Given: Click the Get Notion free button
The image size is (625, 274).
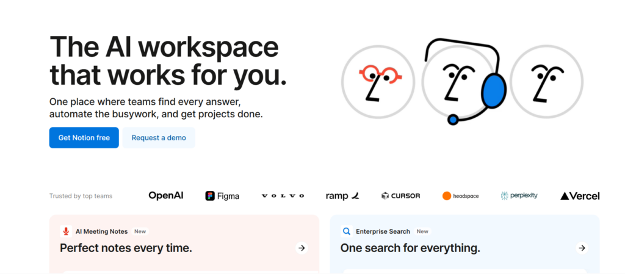Looking at the screenshot, I should (x=84, y=138).
